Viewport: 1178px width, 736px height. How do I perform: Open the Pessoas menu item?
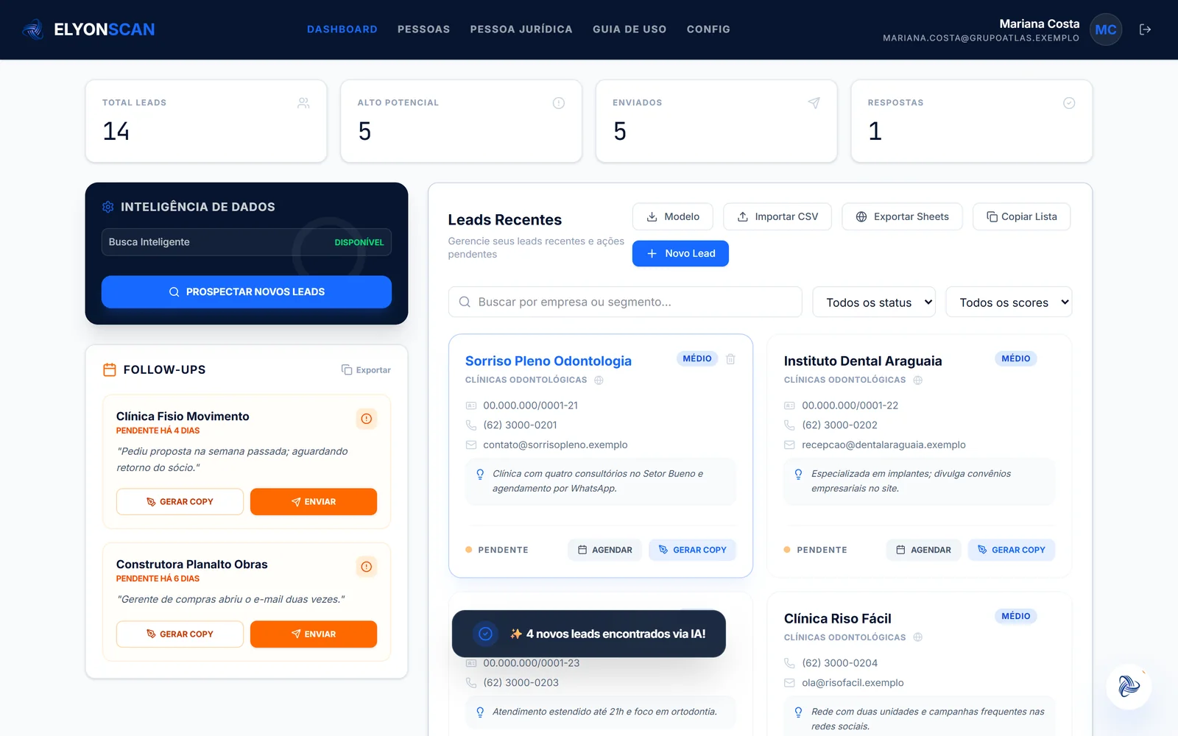tap(424, 29)
